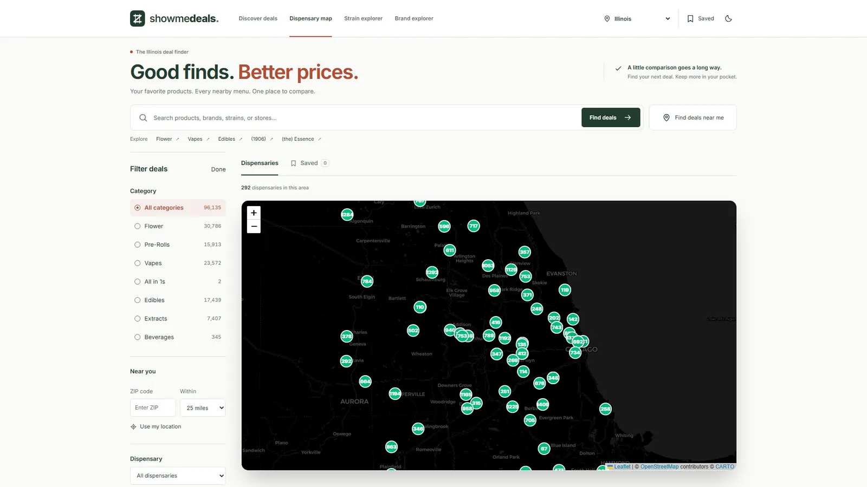Zoom in on the map
This screenshot has width=867, height=487.
[x=254, y=213]
